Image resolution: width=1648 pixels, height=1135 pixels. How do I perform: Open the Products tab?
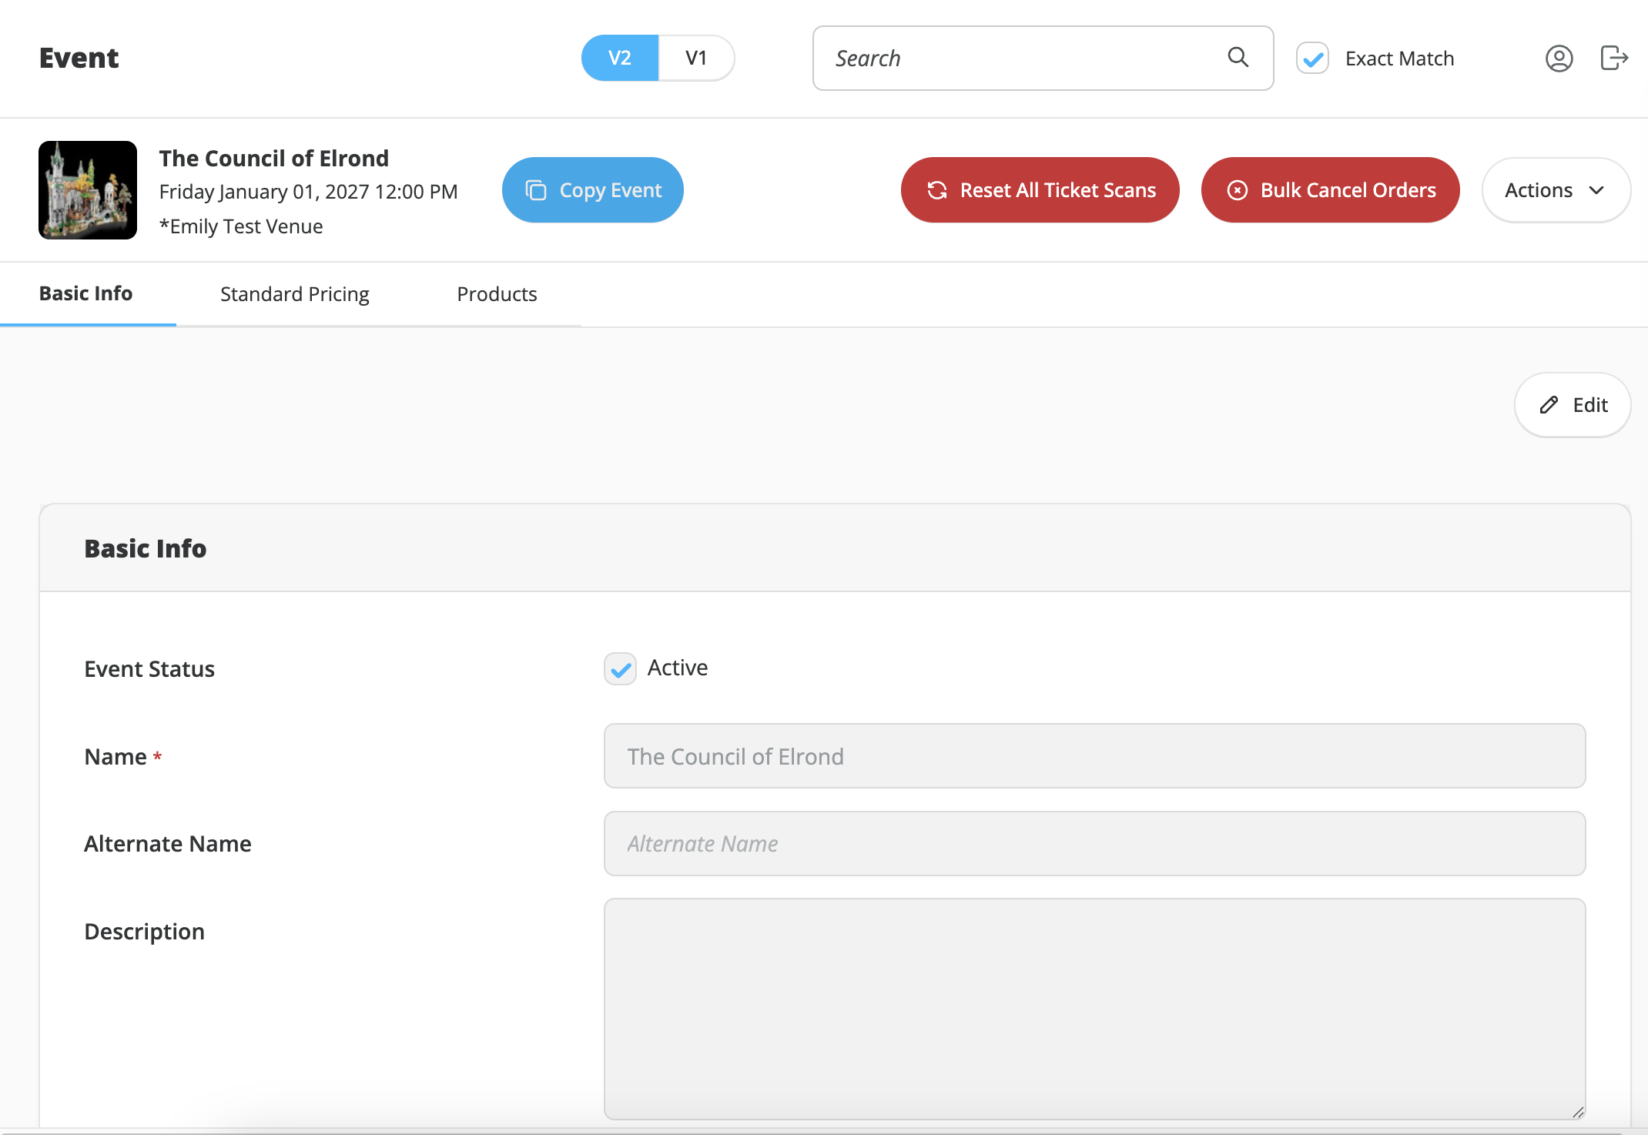(497, 294)
